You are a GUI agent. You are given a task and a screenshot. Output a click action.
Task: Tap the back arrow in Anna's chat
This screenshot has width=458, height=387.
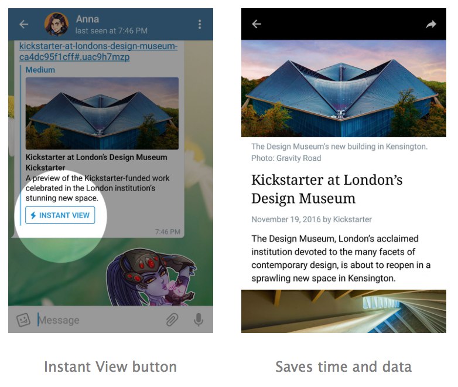click(x=23, y=24)
